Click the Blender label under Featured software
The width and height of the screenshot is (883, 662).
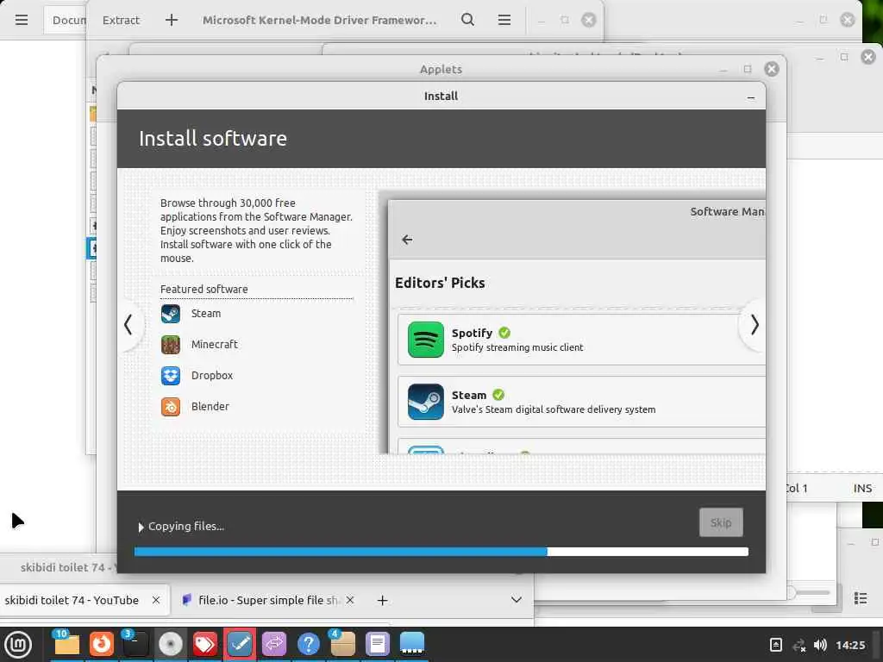210,407
